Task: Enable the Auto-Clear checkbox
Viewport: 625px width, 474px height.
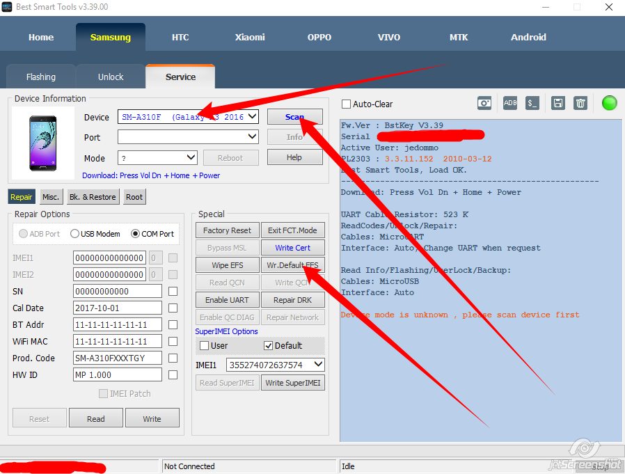Action: [x=346, y=104]
